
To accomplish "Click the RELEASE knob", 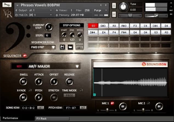I will (69, 82).
